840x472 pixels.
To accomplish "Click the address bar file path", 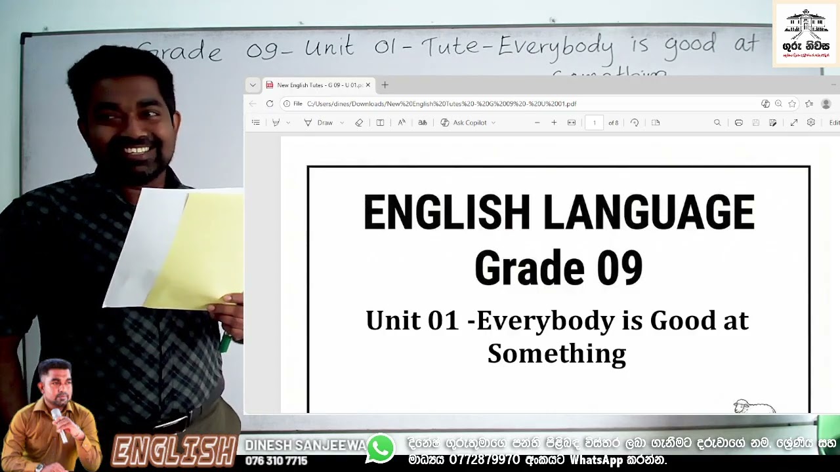I will tap(442, 104).
